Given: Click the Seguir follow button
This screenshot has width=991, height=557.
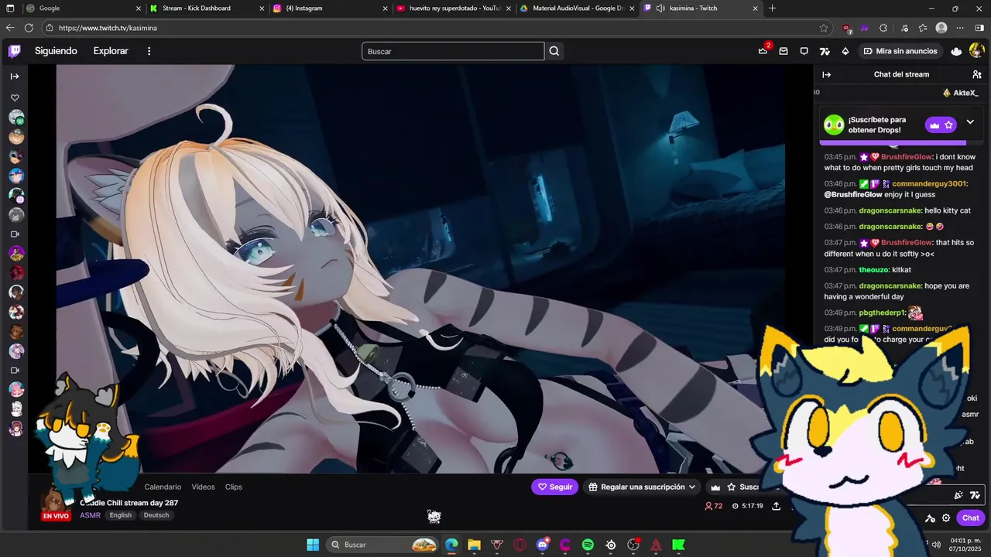Looking at the screenshot, I should point(554,487).
